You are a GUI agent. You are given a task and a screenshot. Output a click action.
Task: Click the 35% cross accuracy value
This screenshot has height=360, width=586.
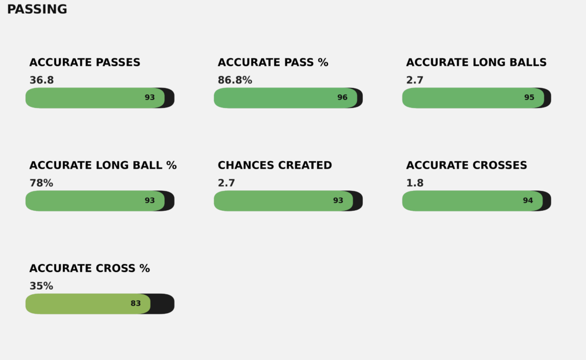[x=41, y=286]
